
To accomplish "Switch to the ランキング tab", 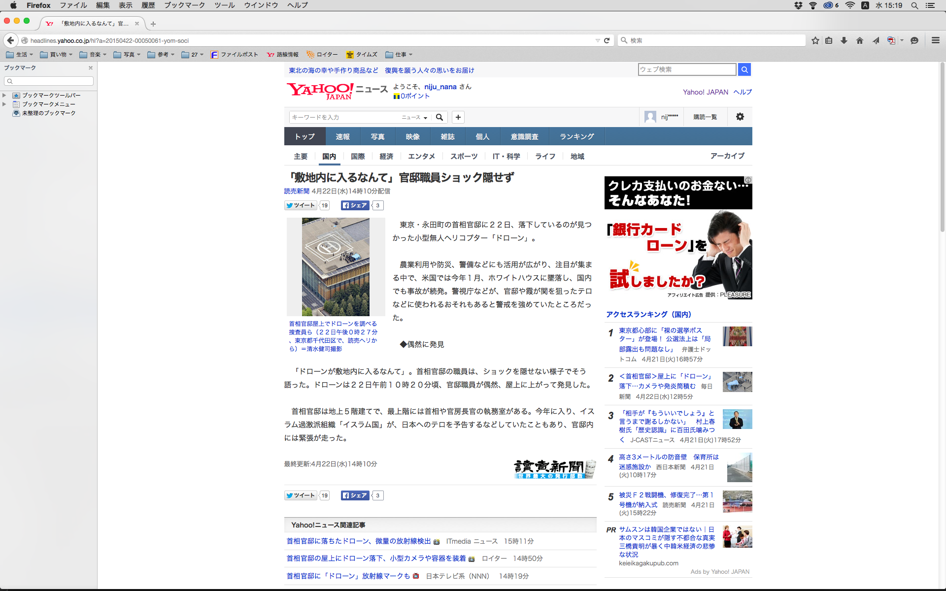I will [x=576, y=136].
